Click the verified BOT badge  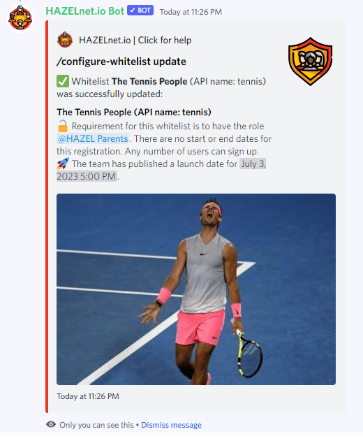pos(140,10)
